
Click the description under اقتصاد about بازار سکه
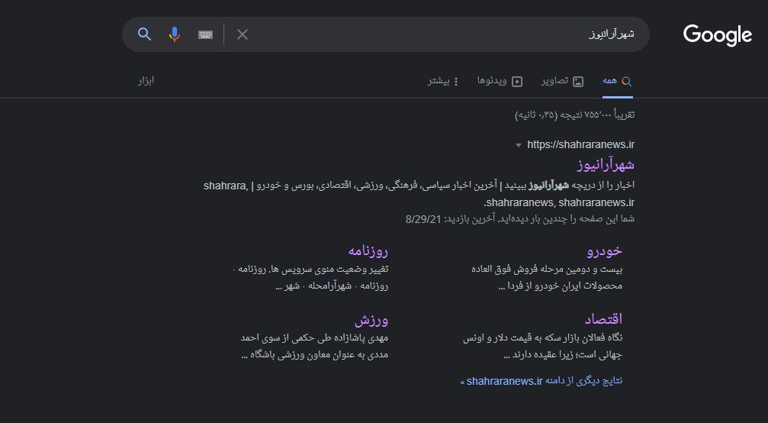coord(543,346)
